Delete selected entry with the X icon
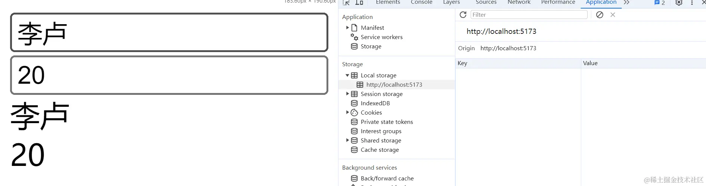706x186 pixels. tap(613, 15)
